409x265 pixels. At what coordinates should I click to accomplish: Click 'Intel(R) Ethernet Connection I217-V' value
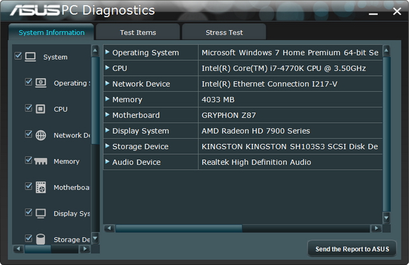click(269, 84)
